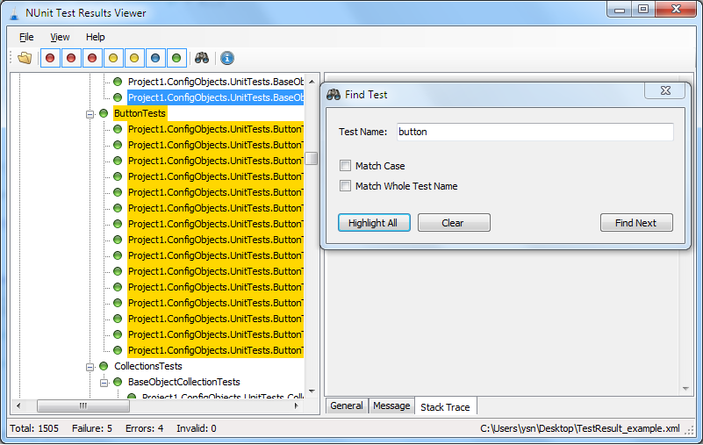Collapse the ButtonTests tree node
Screen dimensions: 703x445
coord(90,114)
